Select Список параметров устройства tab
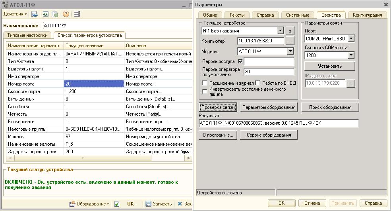This screenshot has width=391, height=211. point(90,35)
